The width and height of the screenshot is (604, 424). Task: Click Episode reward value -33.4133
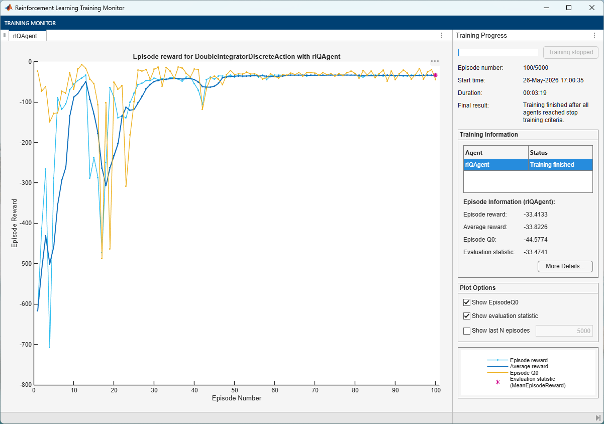536,214
